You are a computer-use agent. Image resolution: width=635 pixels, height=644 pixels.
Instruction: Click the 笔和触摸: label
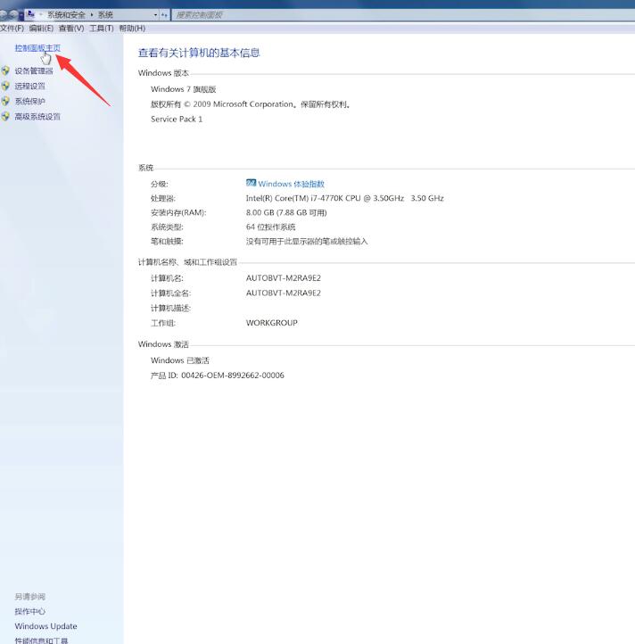coord(167,242)
